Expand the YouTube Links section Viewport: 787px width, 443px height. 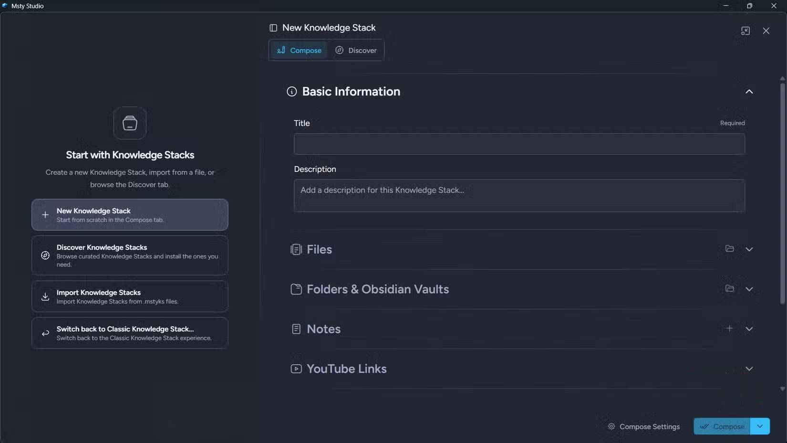point(749,369)
